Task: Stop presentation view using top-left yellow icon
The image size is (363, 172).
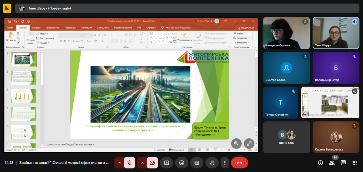Action: [7, 8]
